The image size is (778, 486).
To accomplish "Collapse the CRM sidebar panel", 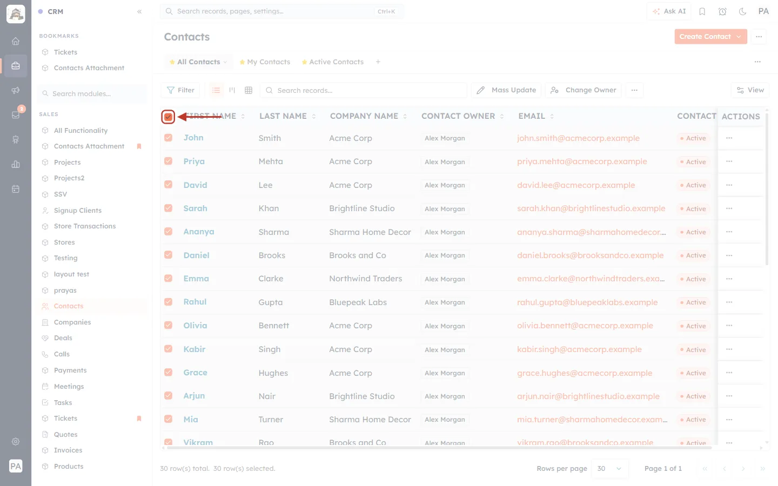I will (x=139, y=11).
